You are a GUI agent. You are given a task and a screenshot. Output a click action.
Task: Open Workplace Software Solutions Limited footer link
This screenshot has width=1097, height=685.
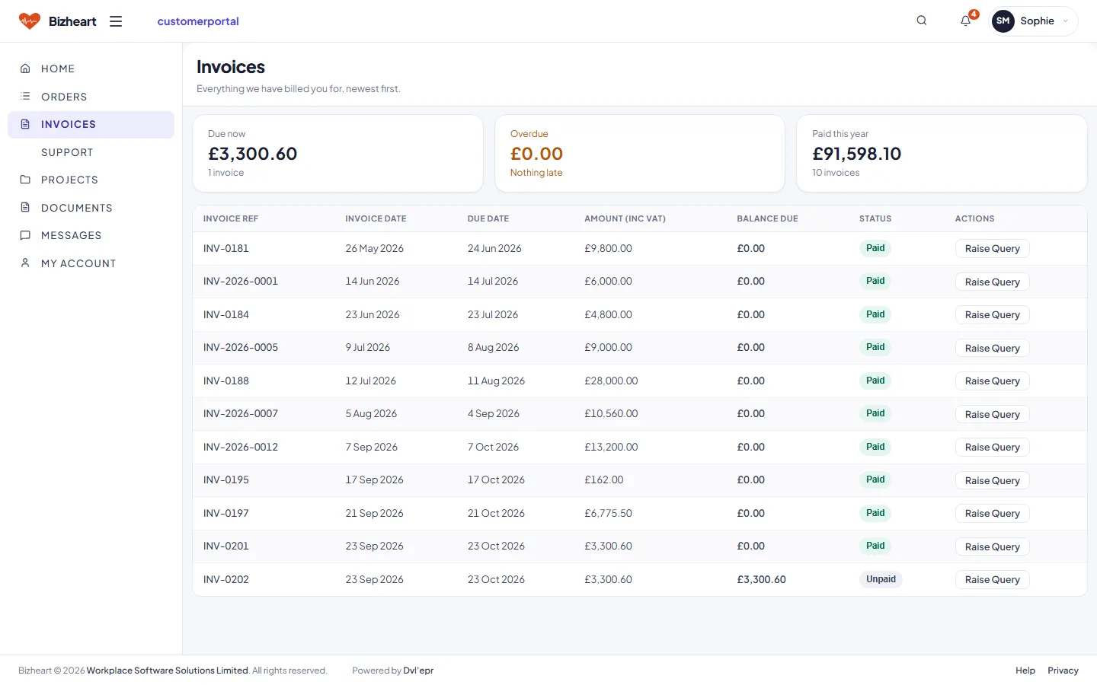click(168, 671)
